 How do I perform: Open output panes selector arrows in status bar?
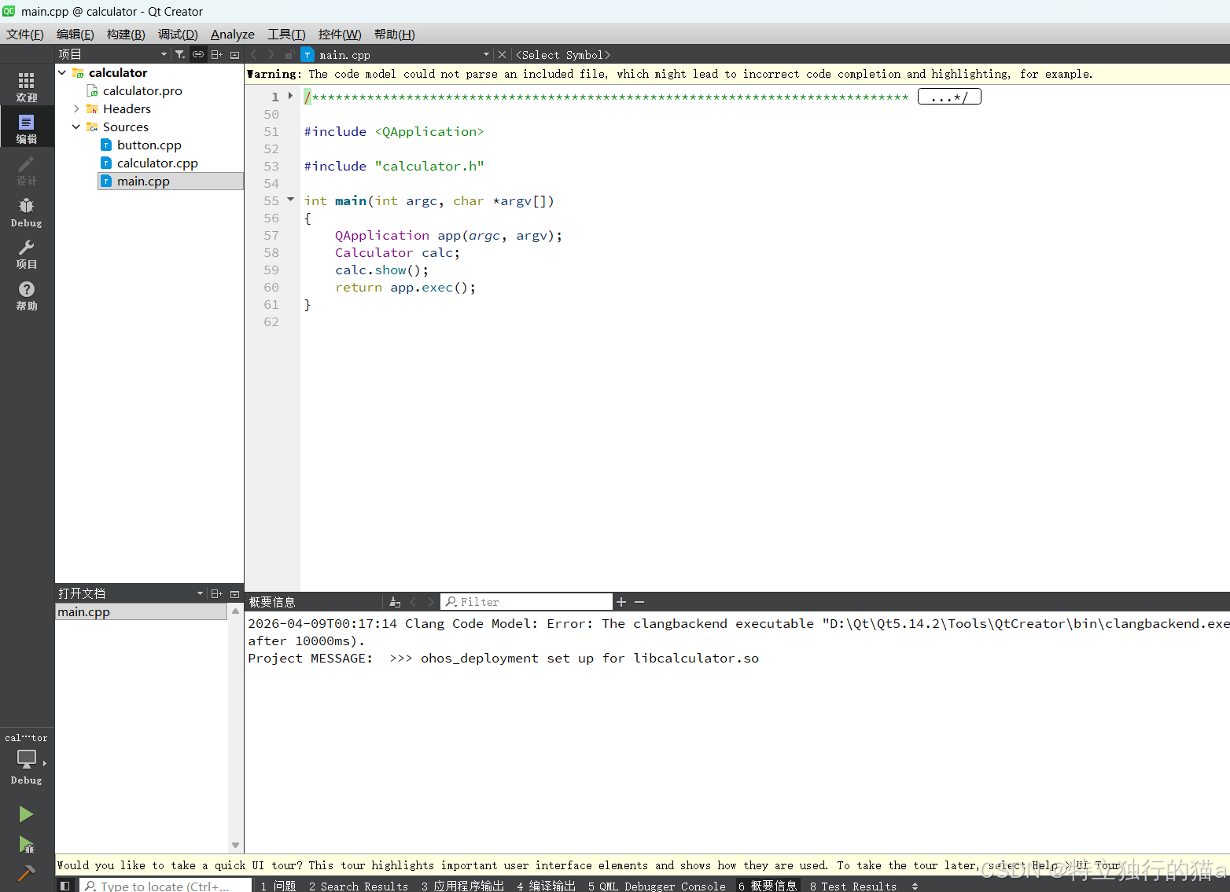coord(915,886)
